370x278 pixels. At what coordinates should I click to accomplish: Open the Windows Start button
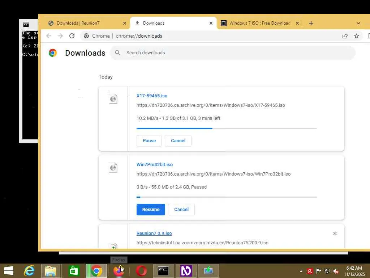click(x=9, y=271)
